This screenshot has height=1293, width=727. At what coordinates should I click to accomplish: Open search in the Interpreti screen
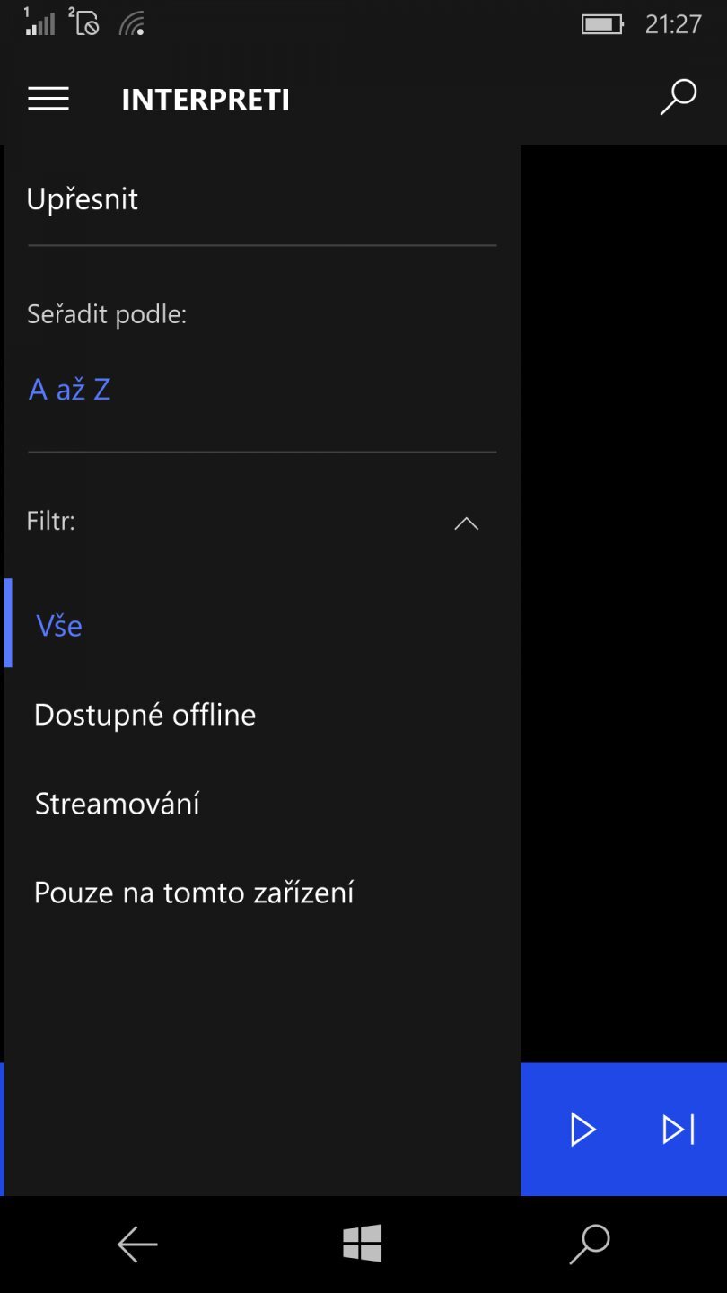point(678,97)
